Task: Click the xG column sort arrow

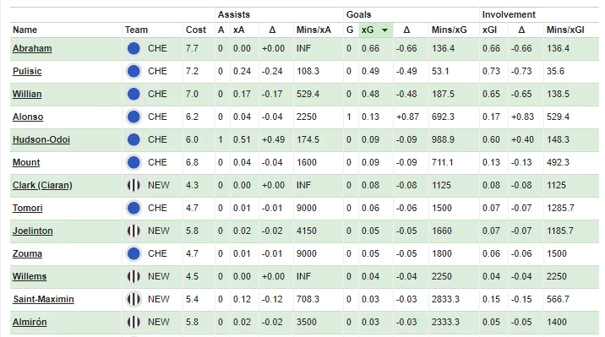Action: click(384, 30)
